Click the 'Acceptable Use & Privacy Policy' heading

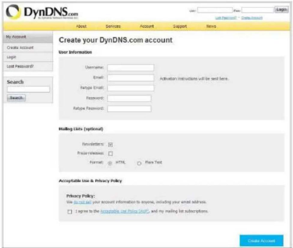tap(90, 181)
